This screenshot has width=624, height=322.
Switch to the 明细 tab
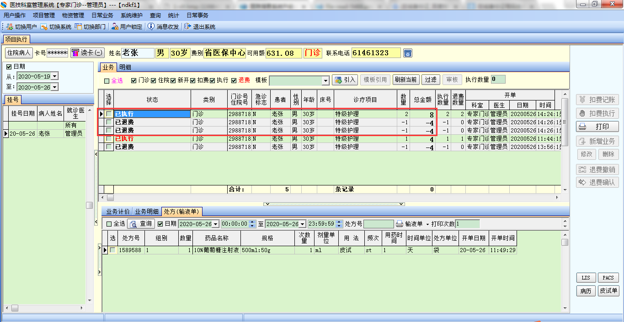tap(125, 67)
